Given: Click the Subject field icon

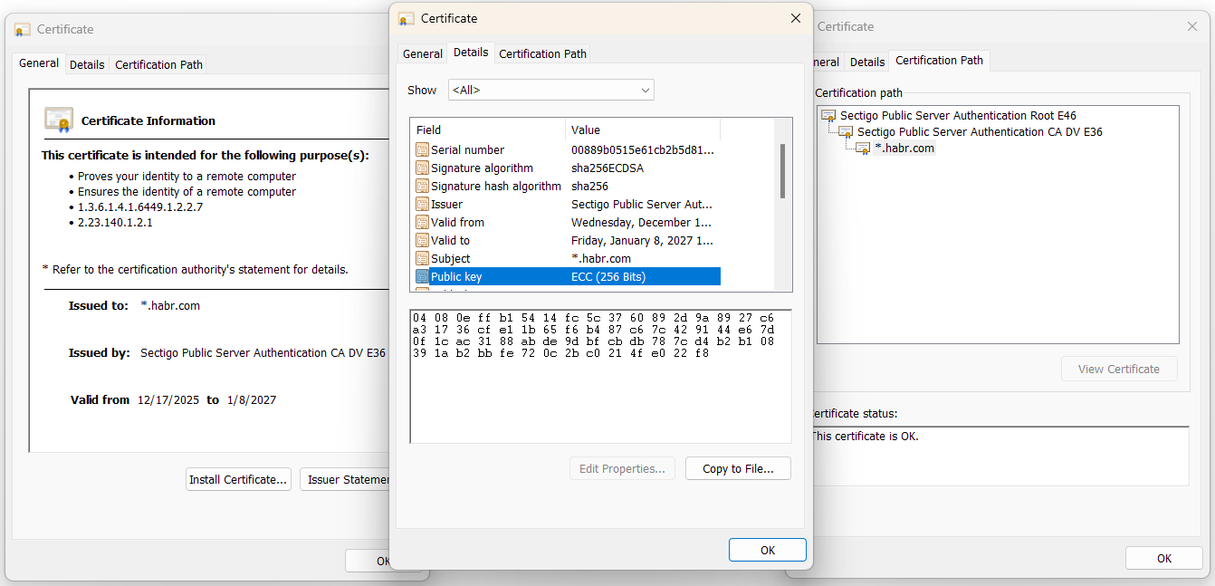Looking at the screenshot, I should tap(422, 259).
